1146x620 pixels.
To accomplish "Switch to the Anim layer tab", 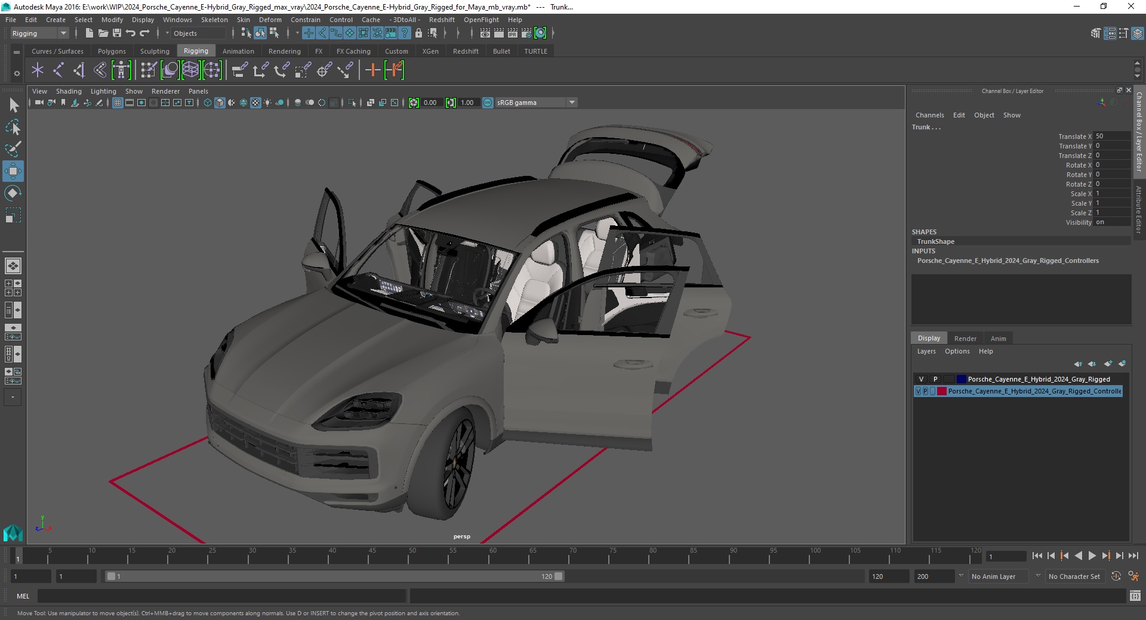I will [x=998, y=338].
